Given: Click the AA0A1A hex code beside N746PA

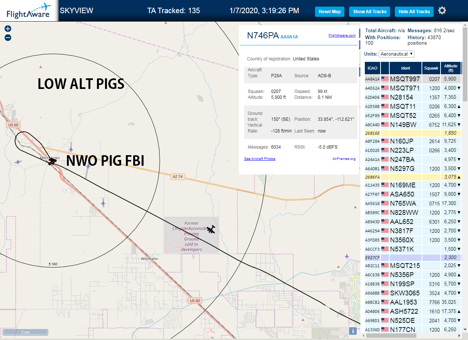Looking at the screenshot, I should click(289, 37).
